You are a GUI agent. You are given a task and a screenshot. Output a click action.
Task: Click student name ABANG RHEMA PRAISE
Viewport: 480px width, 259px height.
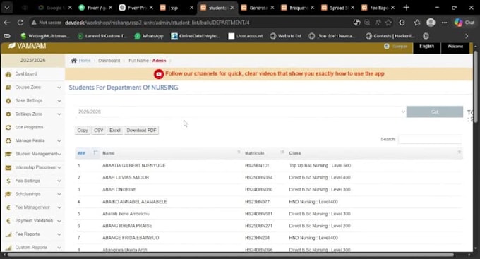click(x=127, y=226)
